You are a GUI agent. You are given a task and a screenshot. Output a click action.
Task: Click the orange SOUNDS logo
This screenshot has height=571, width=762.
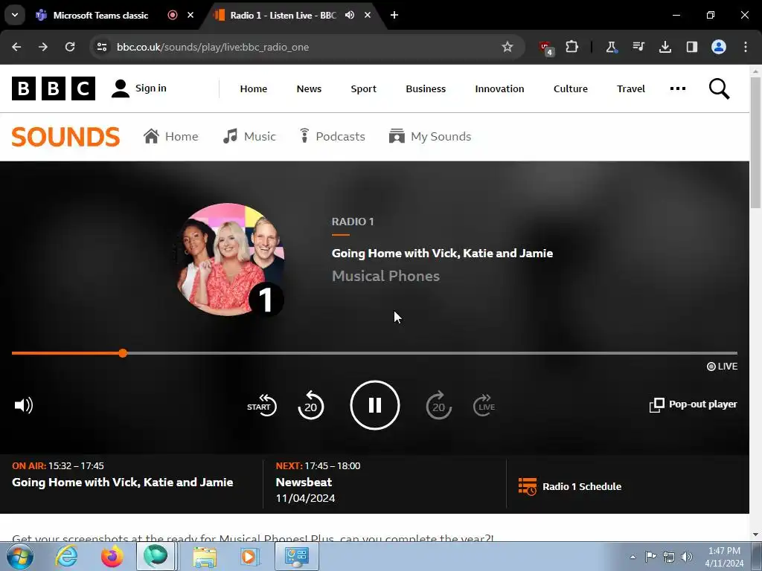click(65, 137)
